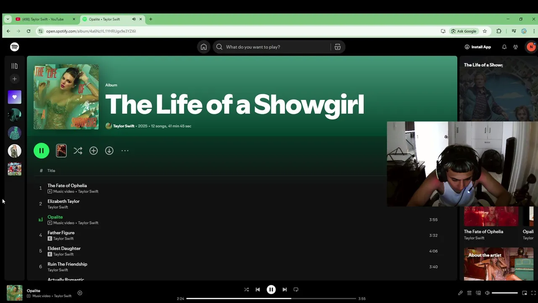Open Taylor Swift link under Elizabeth Taylor
538x303 pixels.
[x=58, y=207]
